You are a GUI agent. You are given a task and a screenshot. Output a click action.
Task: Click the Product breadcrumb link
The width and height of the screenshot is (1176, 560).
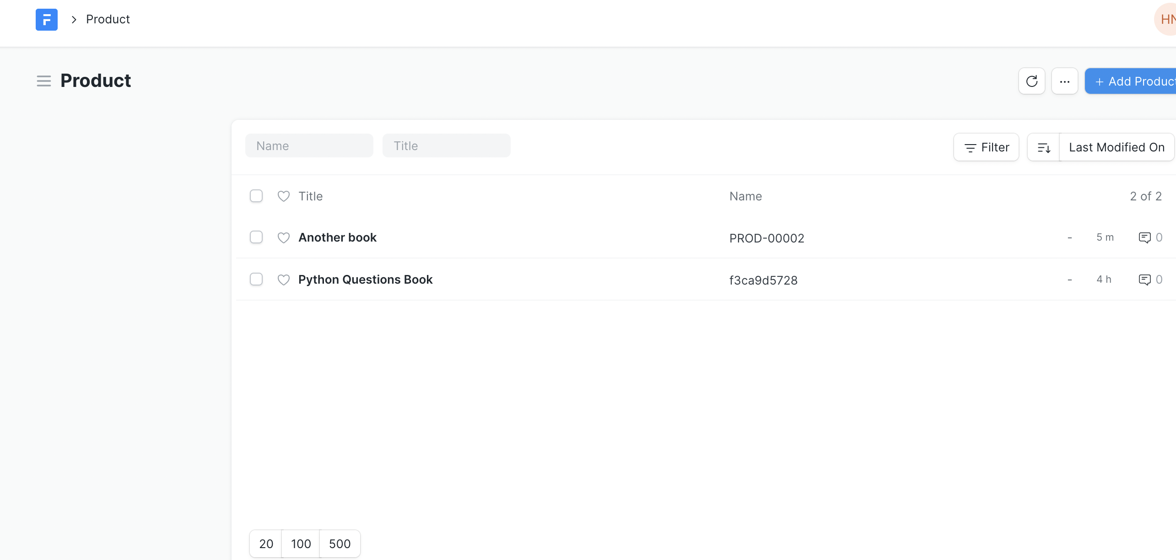tap(108, 19)
